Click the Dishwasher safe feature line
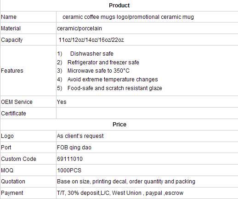238x199 pixels. click(x=85, y=54)
